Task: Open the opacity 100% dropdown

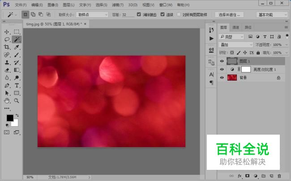Action: coord(287,45)
